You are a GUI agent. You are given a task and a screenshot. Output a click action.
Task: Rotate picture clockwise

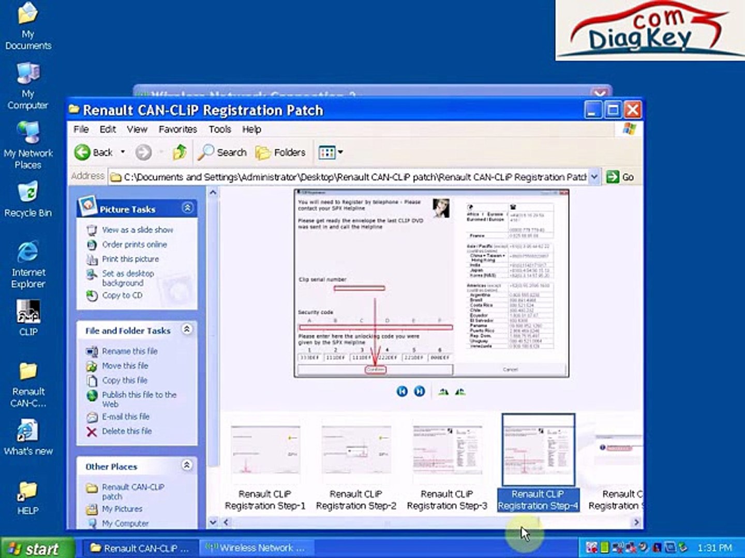(x=443, y=392)
